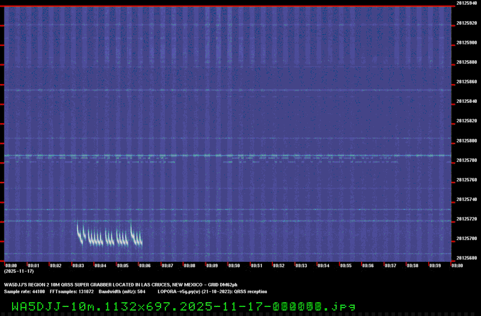Click the Sample rate: 44100 text

point(24,291)
